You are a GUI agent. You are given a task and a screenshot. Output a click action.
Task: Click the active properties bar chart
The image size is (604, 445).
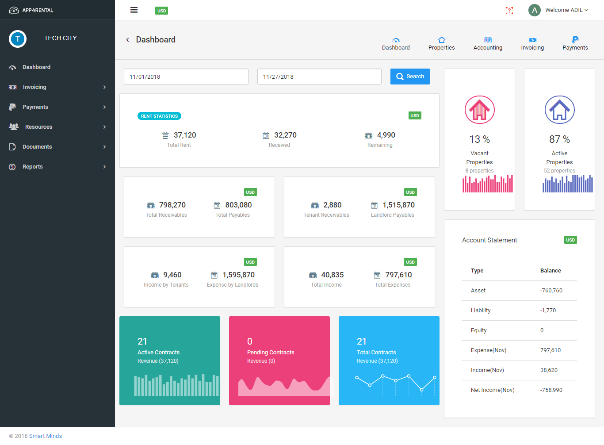tap(568, 184)
